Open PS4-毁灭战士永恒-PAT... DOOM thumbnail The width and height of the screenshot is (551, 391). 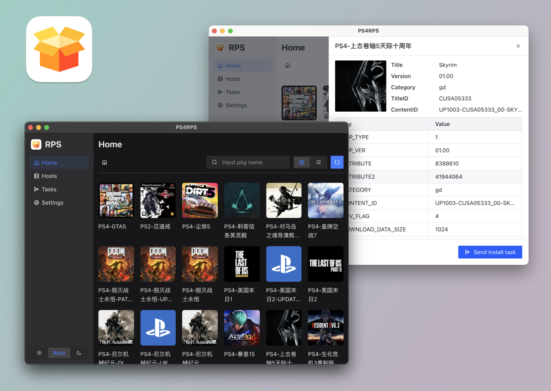[116, 264]
